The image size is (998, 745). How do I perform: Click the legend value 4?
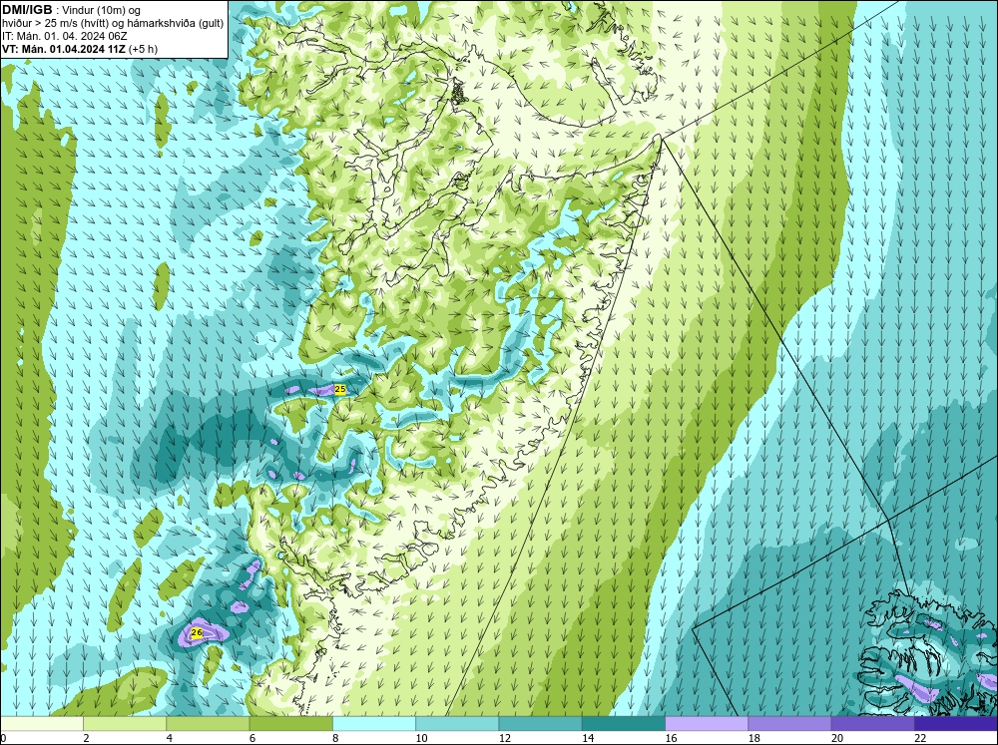[x=170, y=738]
